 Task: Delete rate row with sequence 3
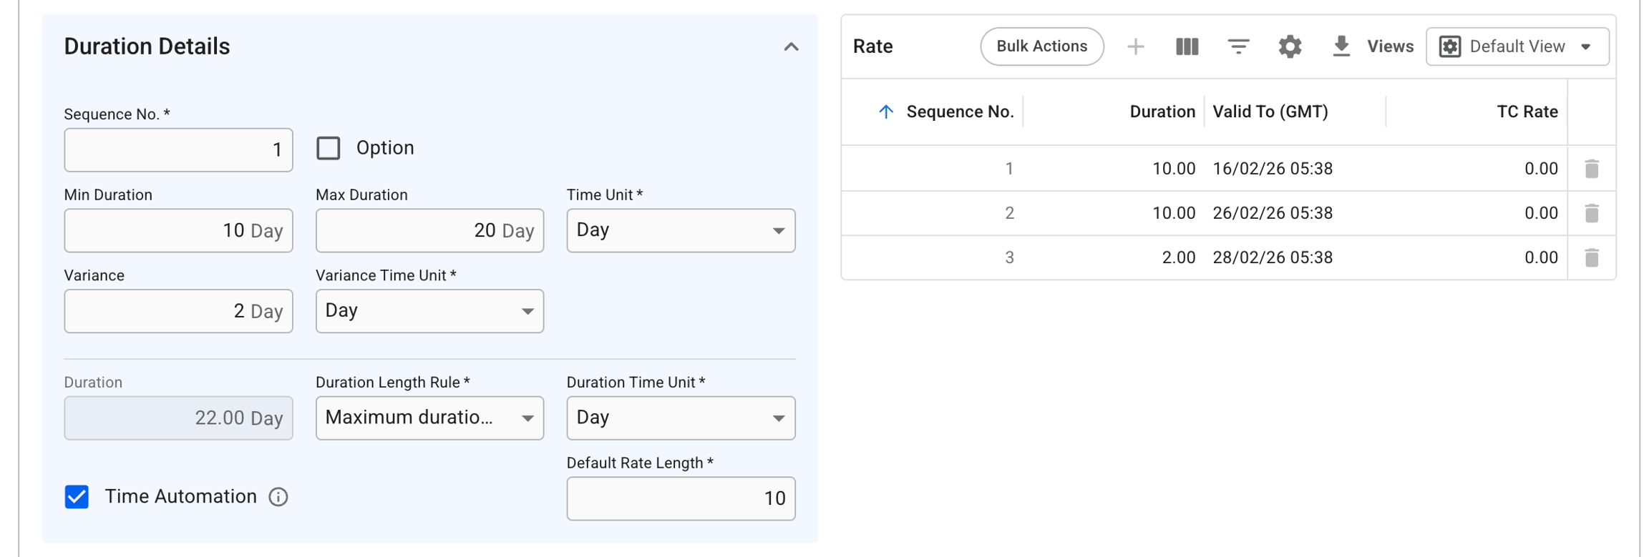coord(1592,257)
